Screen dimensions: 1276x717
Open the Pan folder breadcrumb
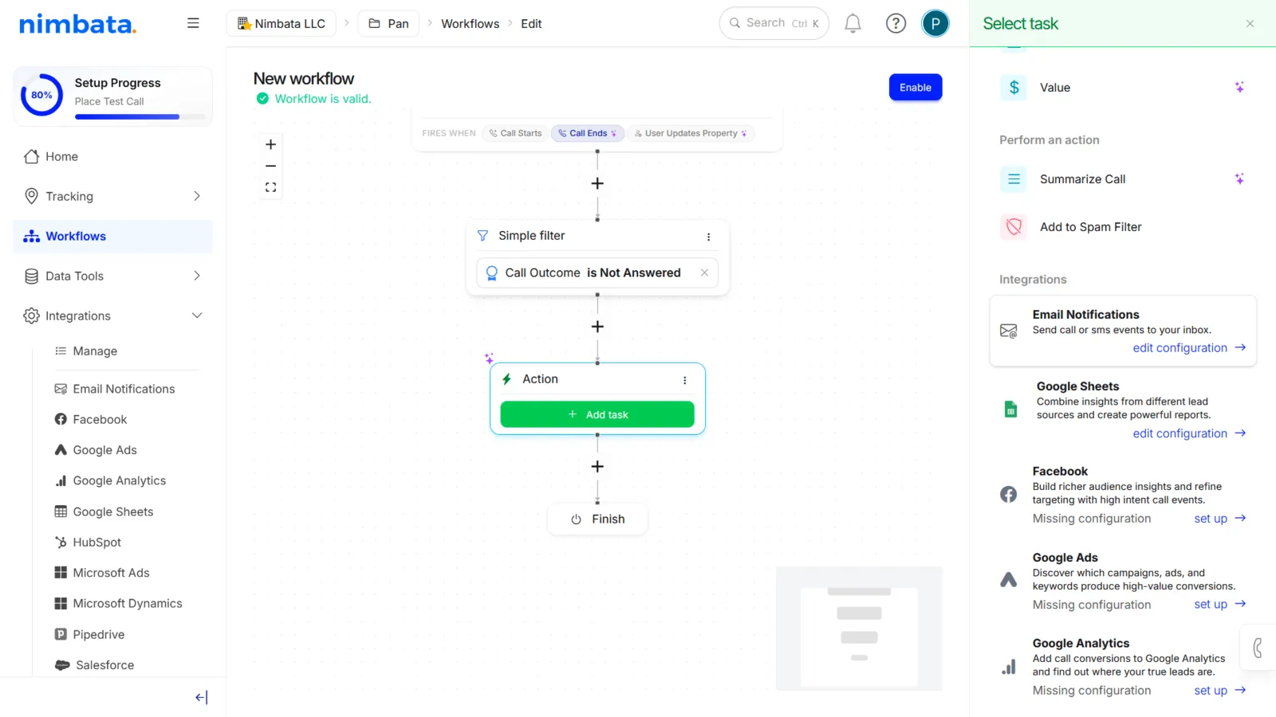click(x=388, y=23)
